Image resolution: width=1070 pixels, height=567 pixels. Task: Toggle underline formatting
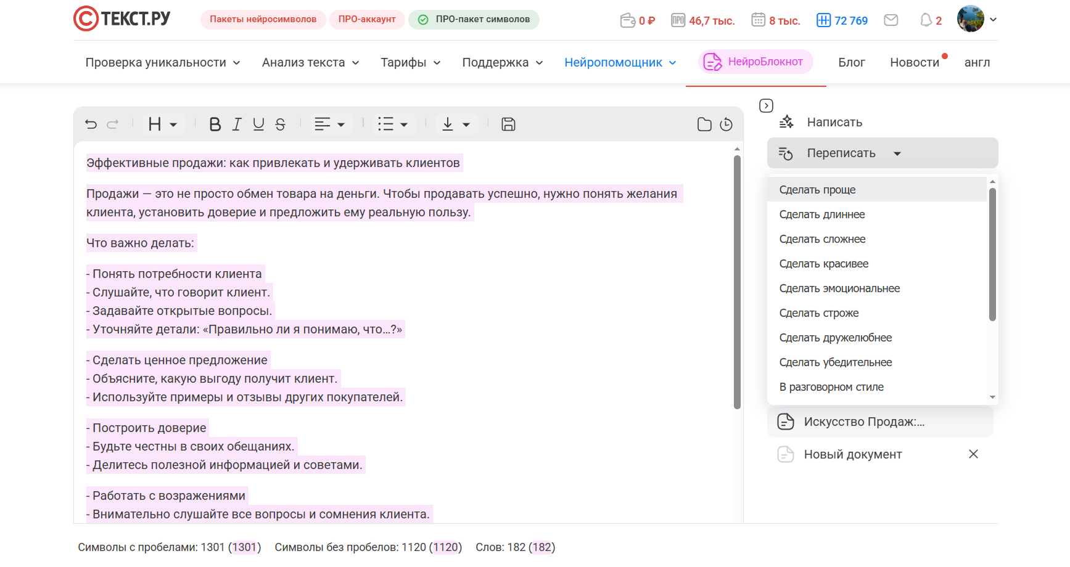258,124
